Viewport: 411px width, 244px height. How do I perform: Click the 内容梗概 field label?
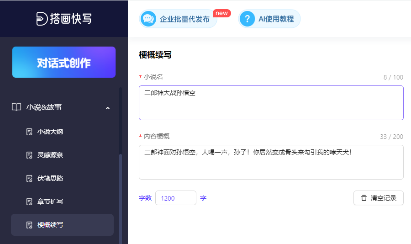[x=157, y=136]
